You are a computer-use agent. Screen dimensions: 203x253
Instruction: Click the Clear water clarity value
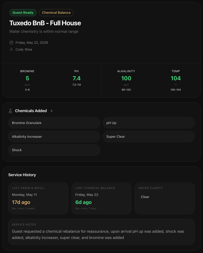pyautogui.click(x=145, y=197)
